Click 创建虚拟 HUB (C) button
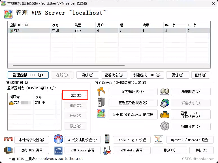This screenshot has height=163, width=218. 147,75
